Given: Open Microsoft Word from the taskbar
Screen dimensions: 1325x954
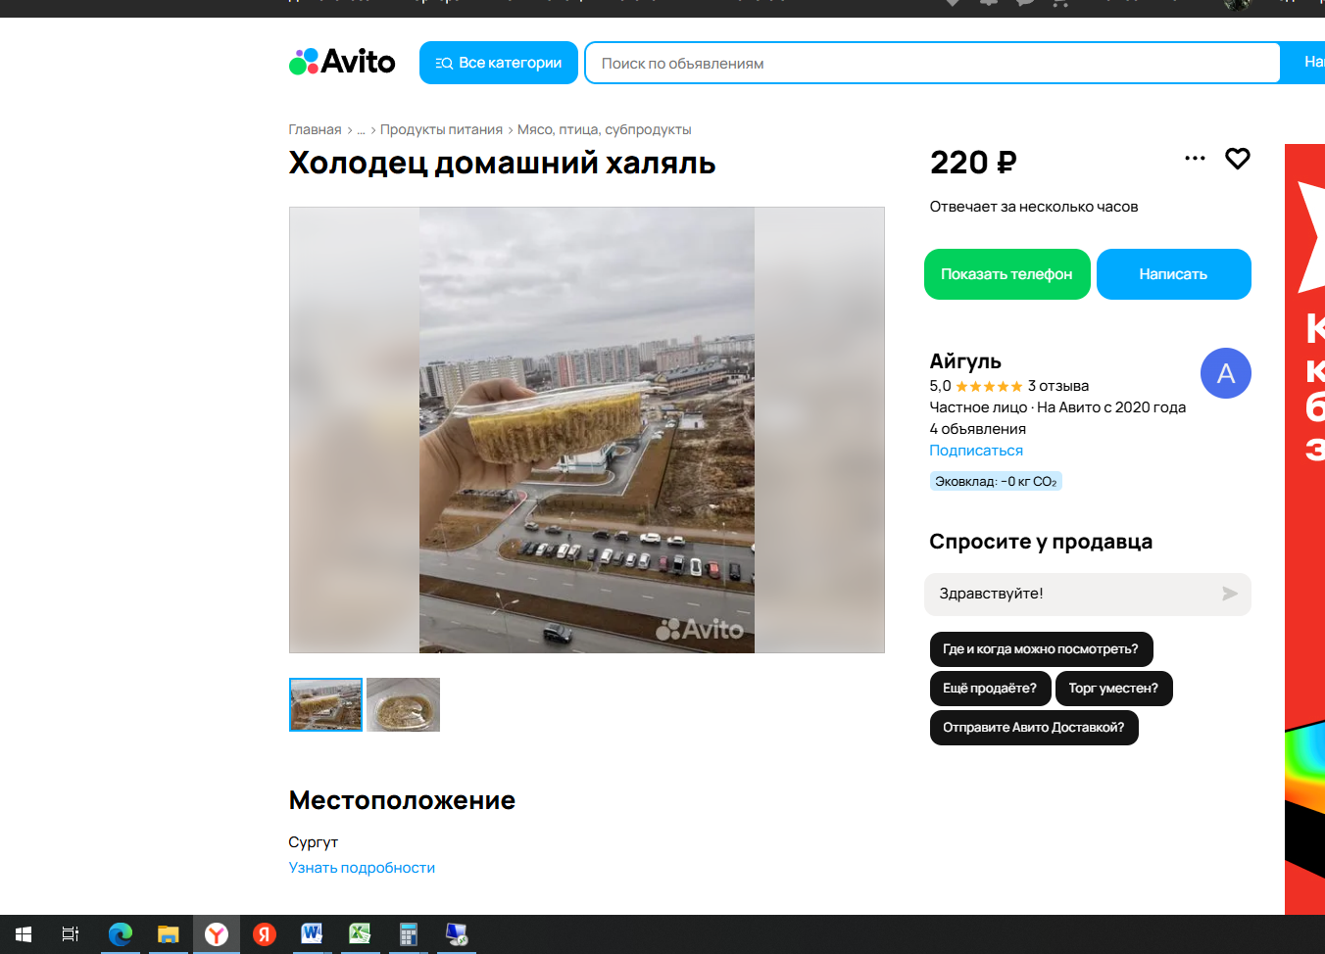Looking at the screenshot, I should click(x=312, y=934).
